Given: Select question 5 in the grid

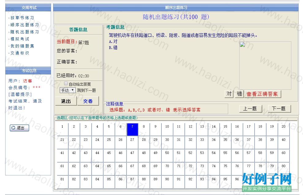Looking at the screenshot, I should pos(109,129).
